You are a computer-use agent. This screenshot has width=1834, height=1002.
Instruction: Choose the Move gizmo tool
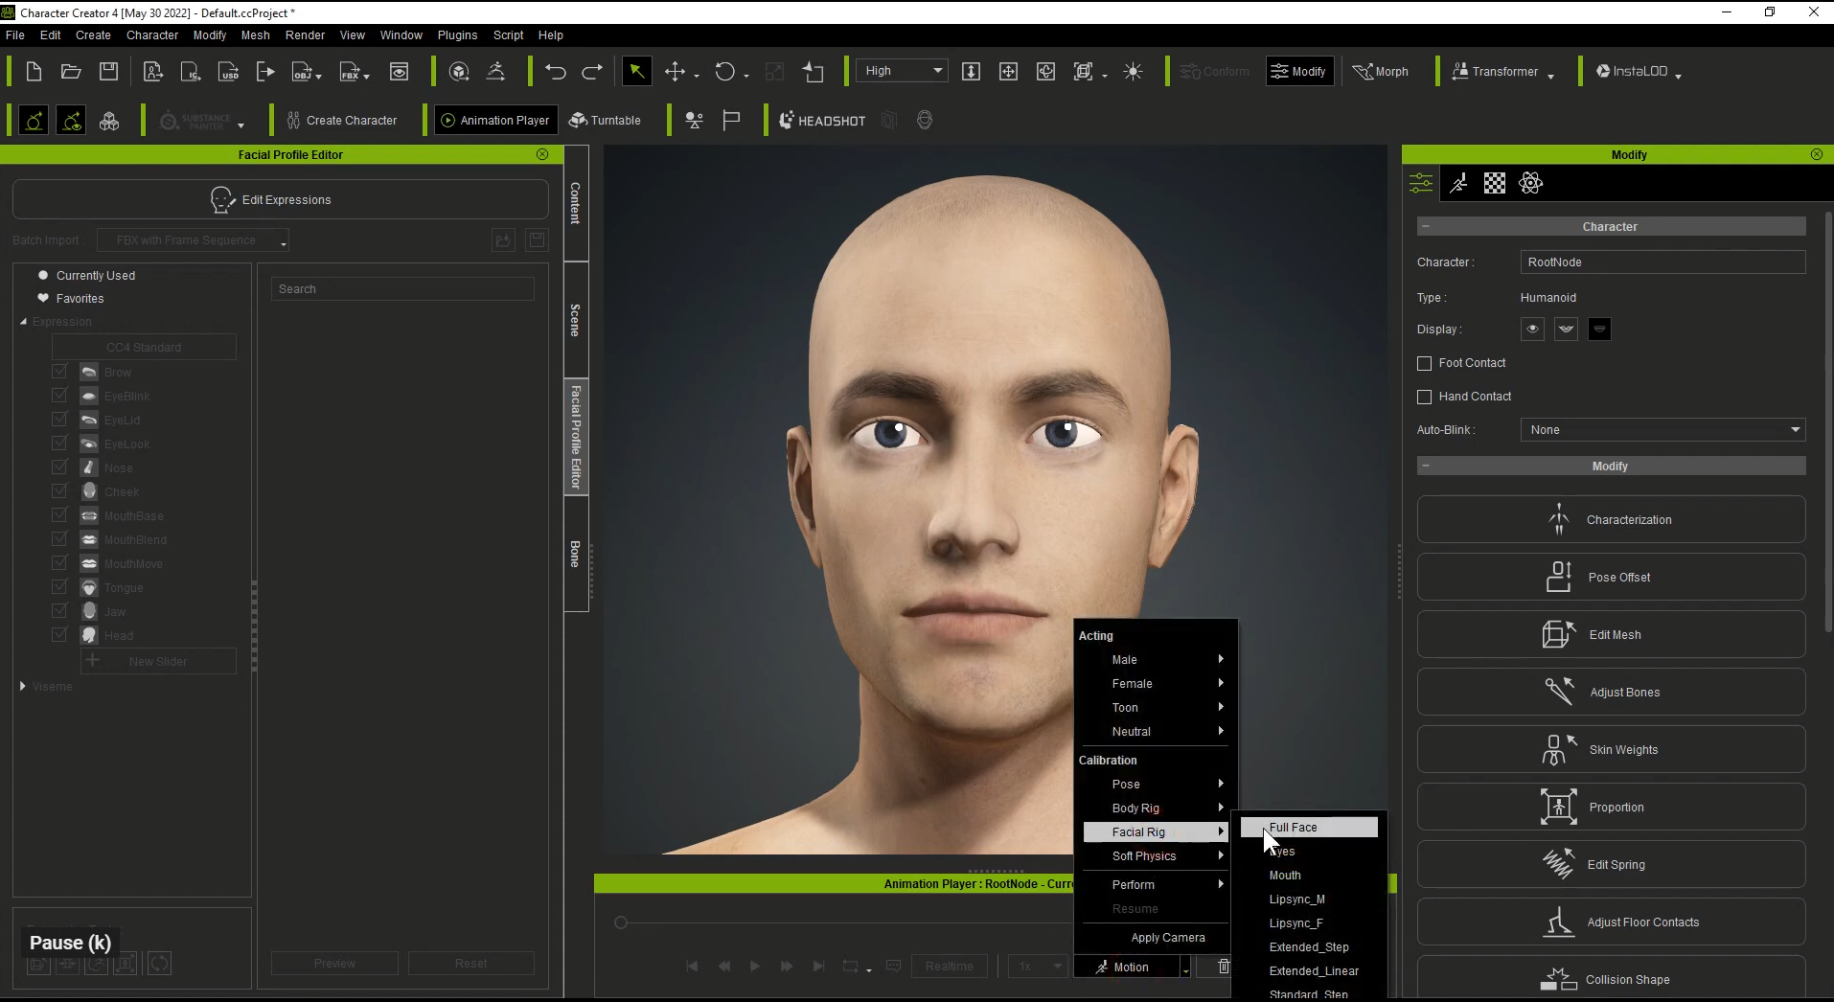pyautogui.click(x=676, y=72)
